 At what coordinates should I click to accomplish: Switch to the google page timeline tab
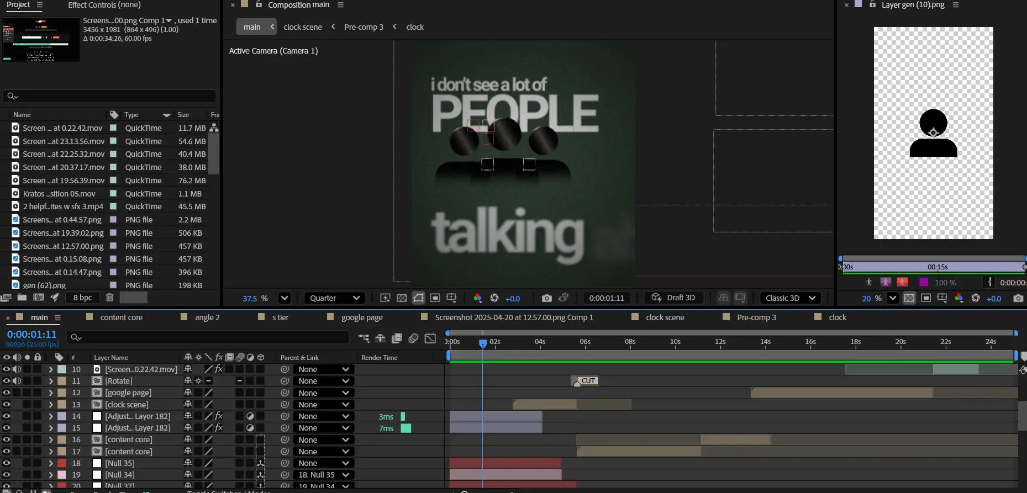click(362, 317)
